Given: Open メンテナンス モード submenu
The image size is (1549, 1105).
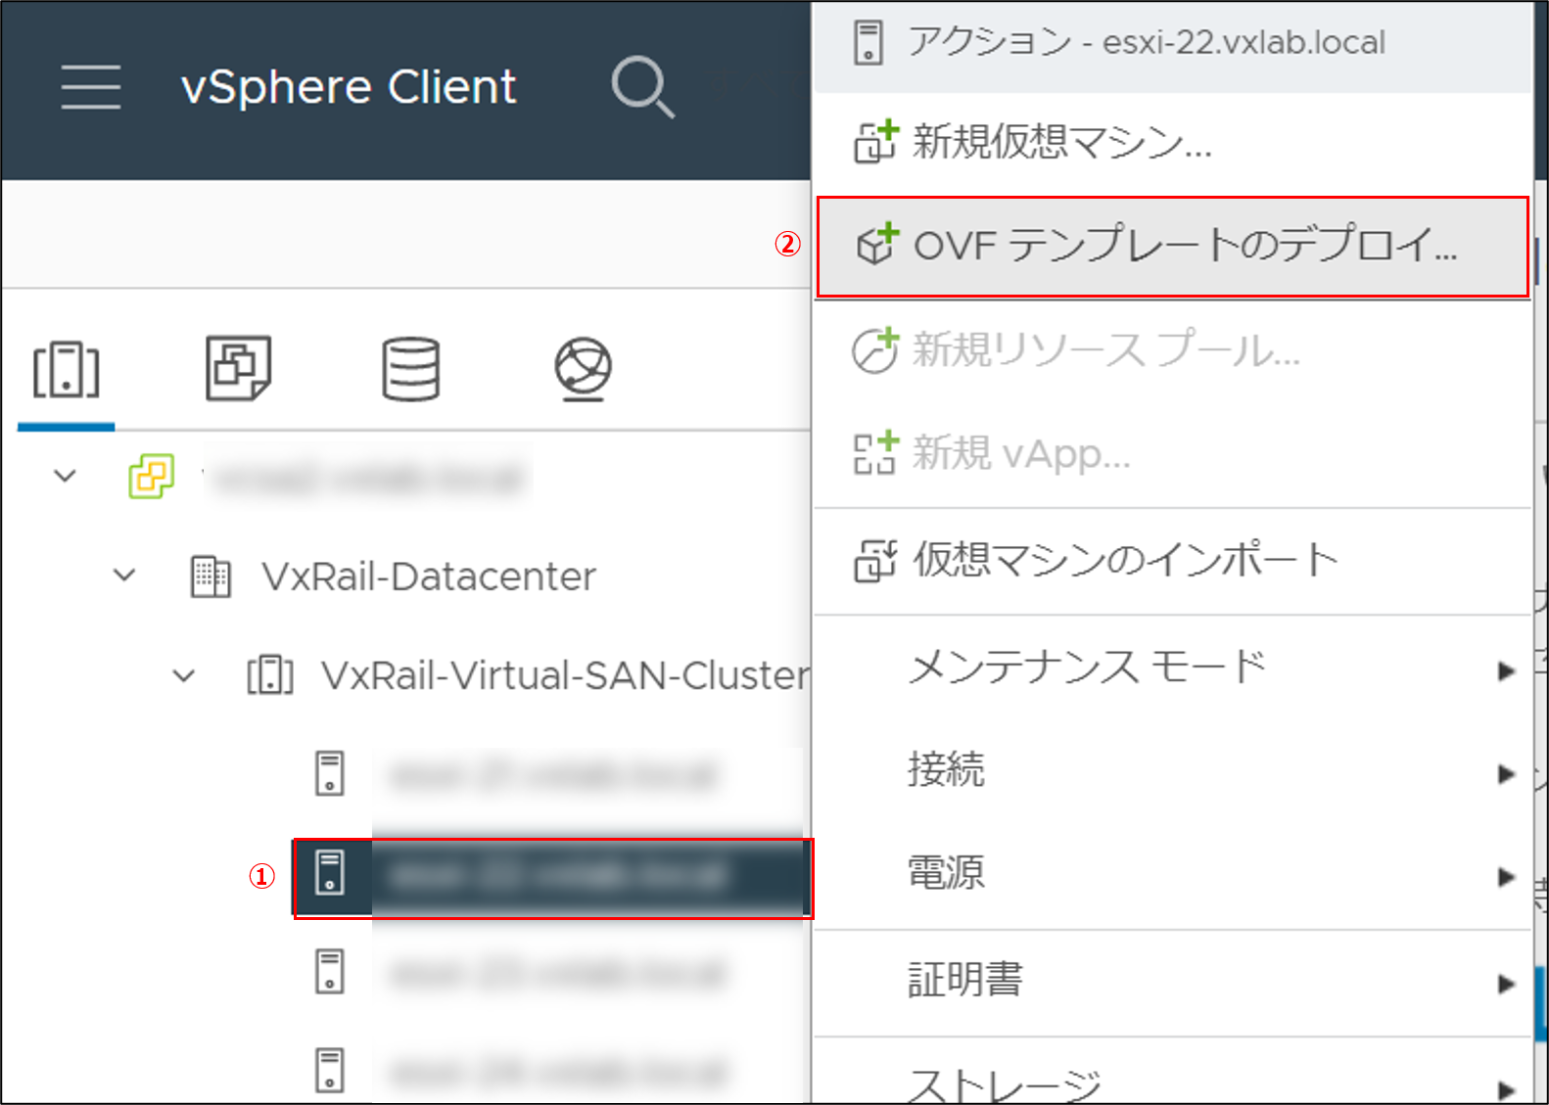Looking at the screenshot, I should point(1173,668).
